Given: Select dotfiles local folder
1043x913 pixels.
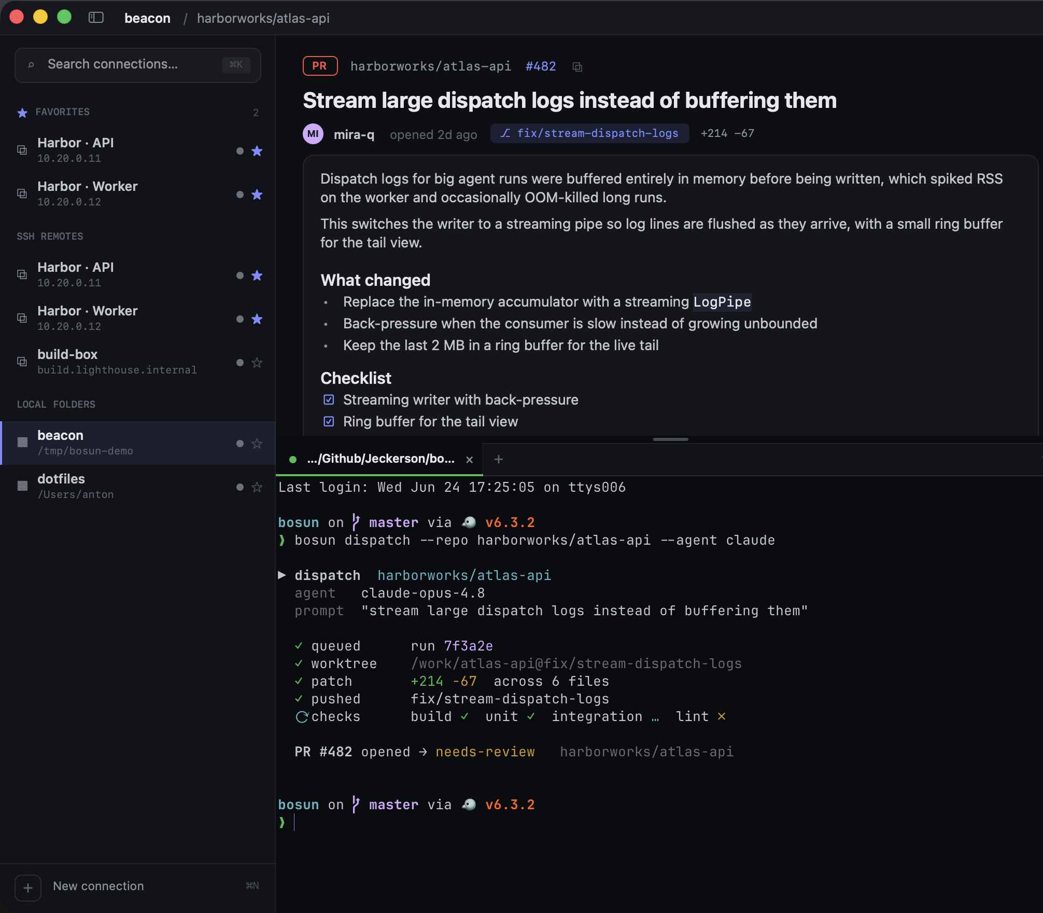Looking at the screenshot, I should tap(138, 487).
